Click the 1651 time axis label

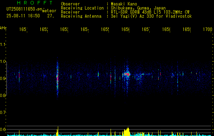point(23,29)
